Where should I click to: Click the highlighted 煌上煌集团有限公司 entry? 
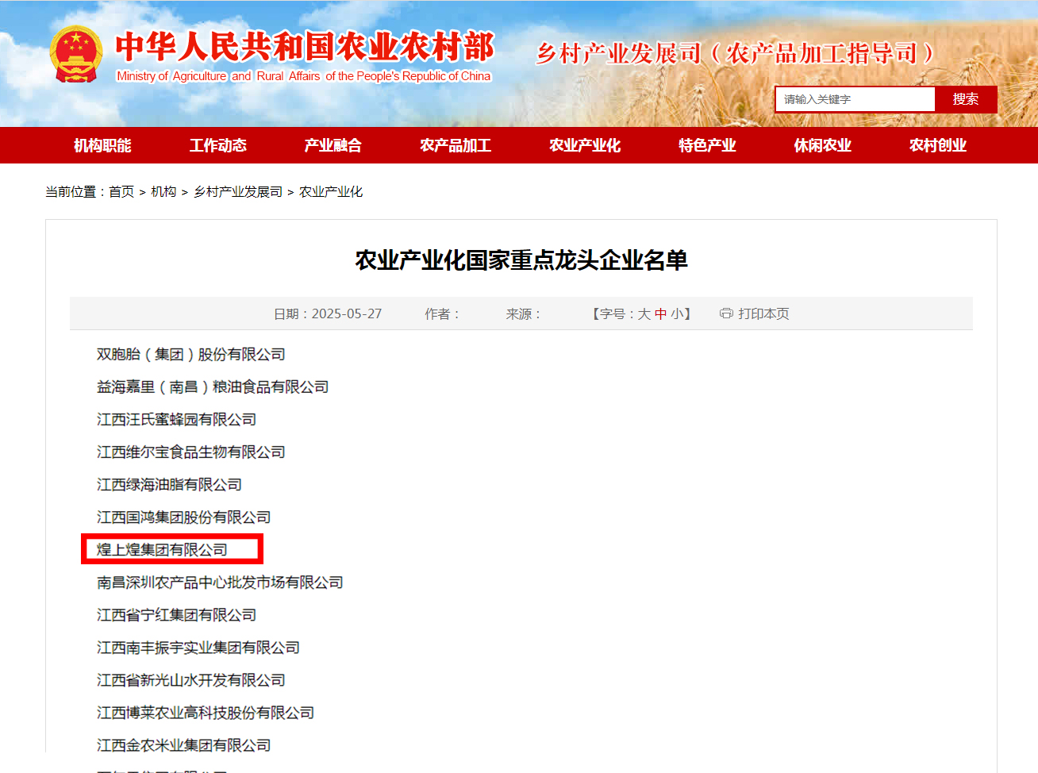[163, 550]
